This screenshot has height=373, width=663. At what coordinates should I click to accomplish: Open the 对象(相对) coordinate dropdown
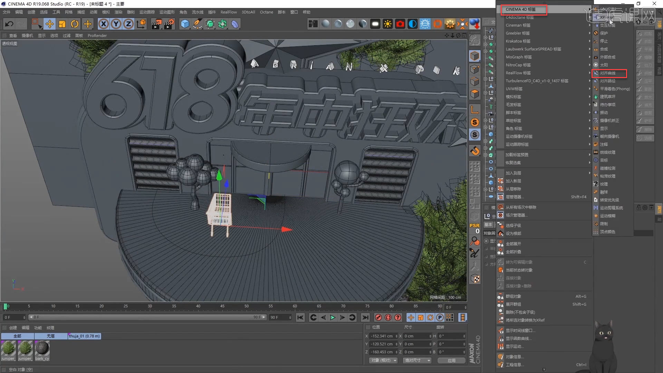tap(383, 360)
